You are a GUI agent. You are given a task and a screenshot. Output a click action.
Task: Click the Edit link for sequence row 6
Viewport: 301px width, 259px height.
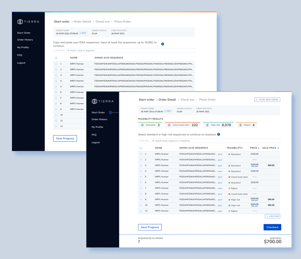click(x=220, y=183)
